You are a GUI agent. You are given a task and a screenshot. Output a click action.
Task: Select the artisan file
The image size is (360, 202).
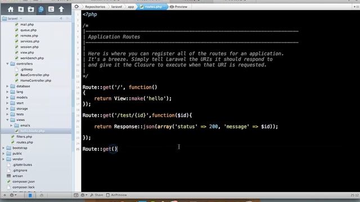tap(17, 176)
